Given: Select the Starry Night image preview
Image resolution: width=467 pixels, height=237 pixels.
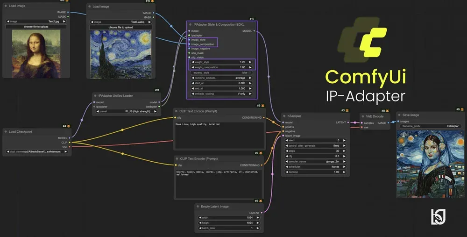Looking at the screenshot, I should [120, 55].
